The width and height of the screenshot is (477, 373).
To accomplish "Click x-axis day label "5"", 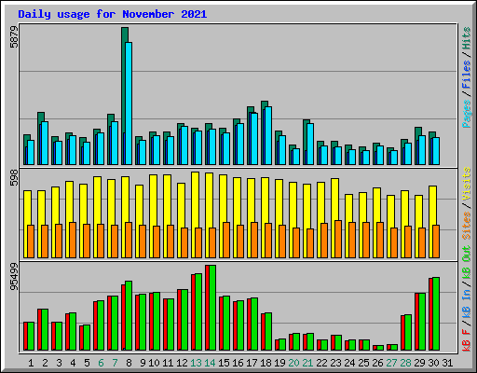I will coord(87,363).
